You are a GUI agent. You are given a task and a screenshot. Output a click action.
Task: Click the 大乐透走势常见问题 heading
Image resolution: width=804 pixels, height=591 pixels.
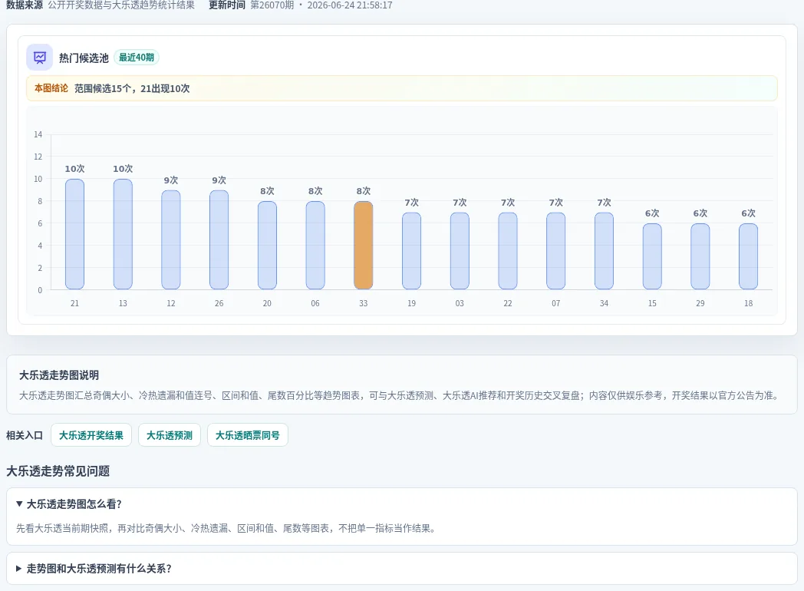tap(58, 471)
